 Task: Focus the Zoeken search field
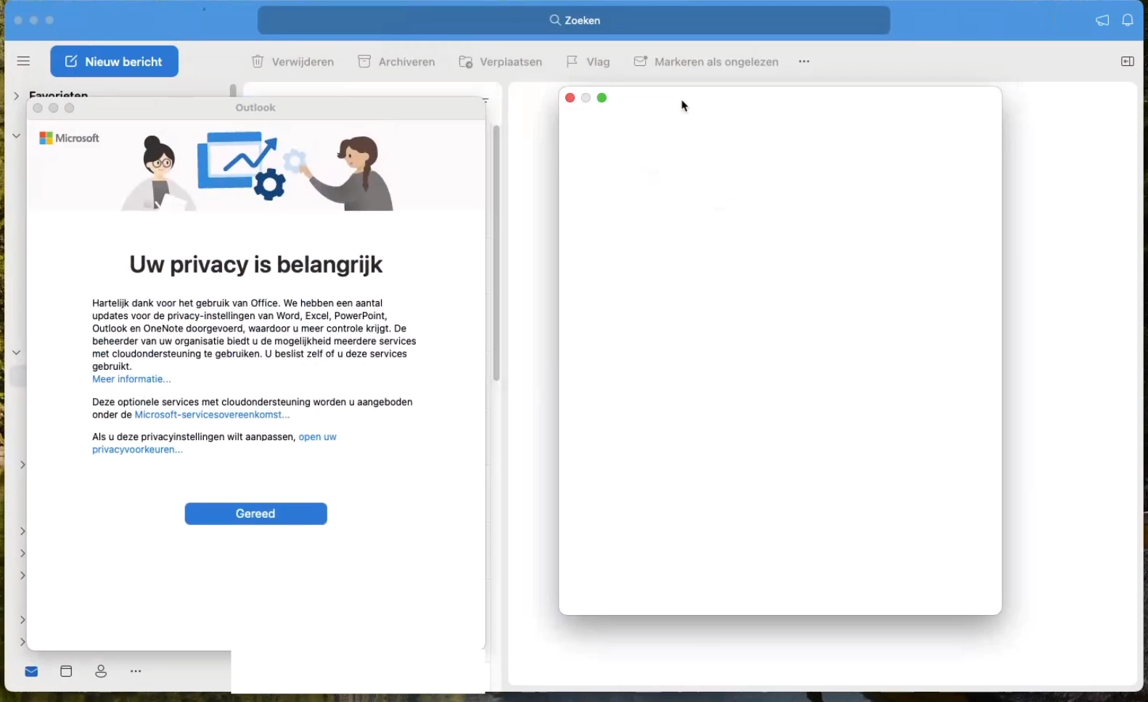click(x=574, y=20)
